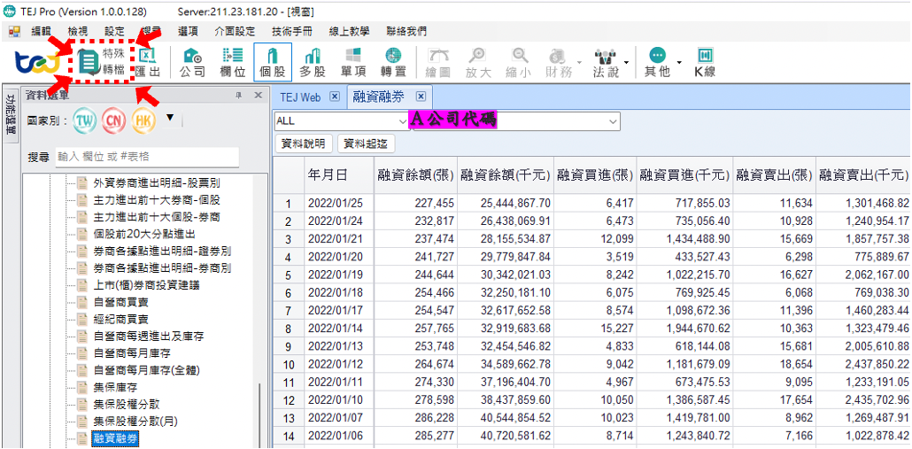The image size is (912, 449).
Task: Click the 融資餘額(張) column header
Action: pyautogui.click(x=414, y=175)
